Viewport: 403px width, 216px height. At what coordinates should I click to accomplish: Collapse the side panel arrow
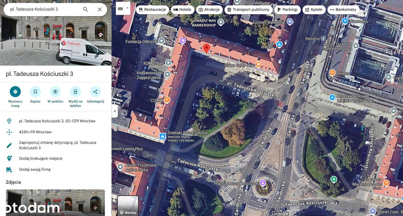(x=115, y=111)
